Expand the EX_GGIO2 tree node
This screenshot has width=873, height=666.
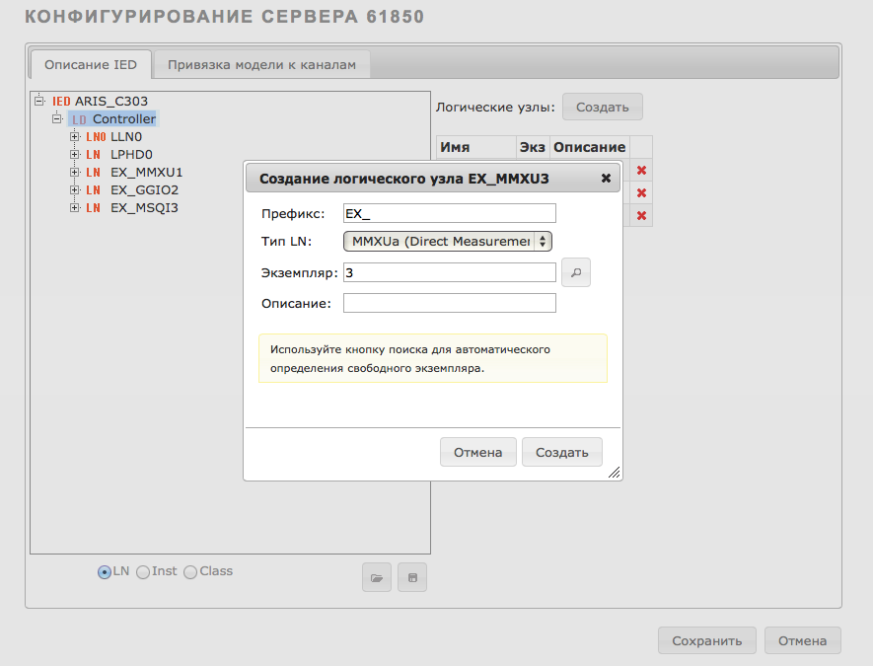pos(75,189)
